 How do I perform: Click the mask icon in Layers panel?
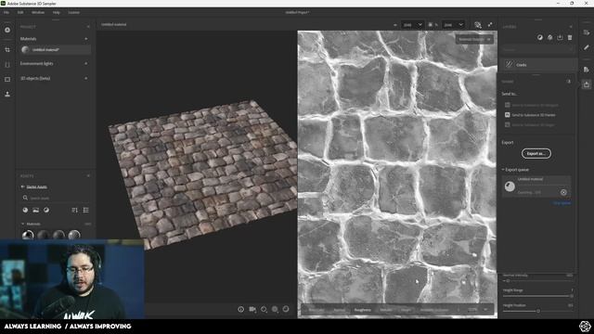point(540,37)
